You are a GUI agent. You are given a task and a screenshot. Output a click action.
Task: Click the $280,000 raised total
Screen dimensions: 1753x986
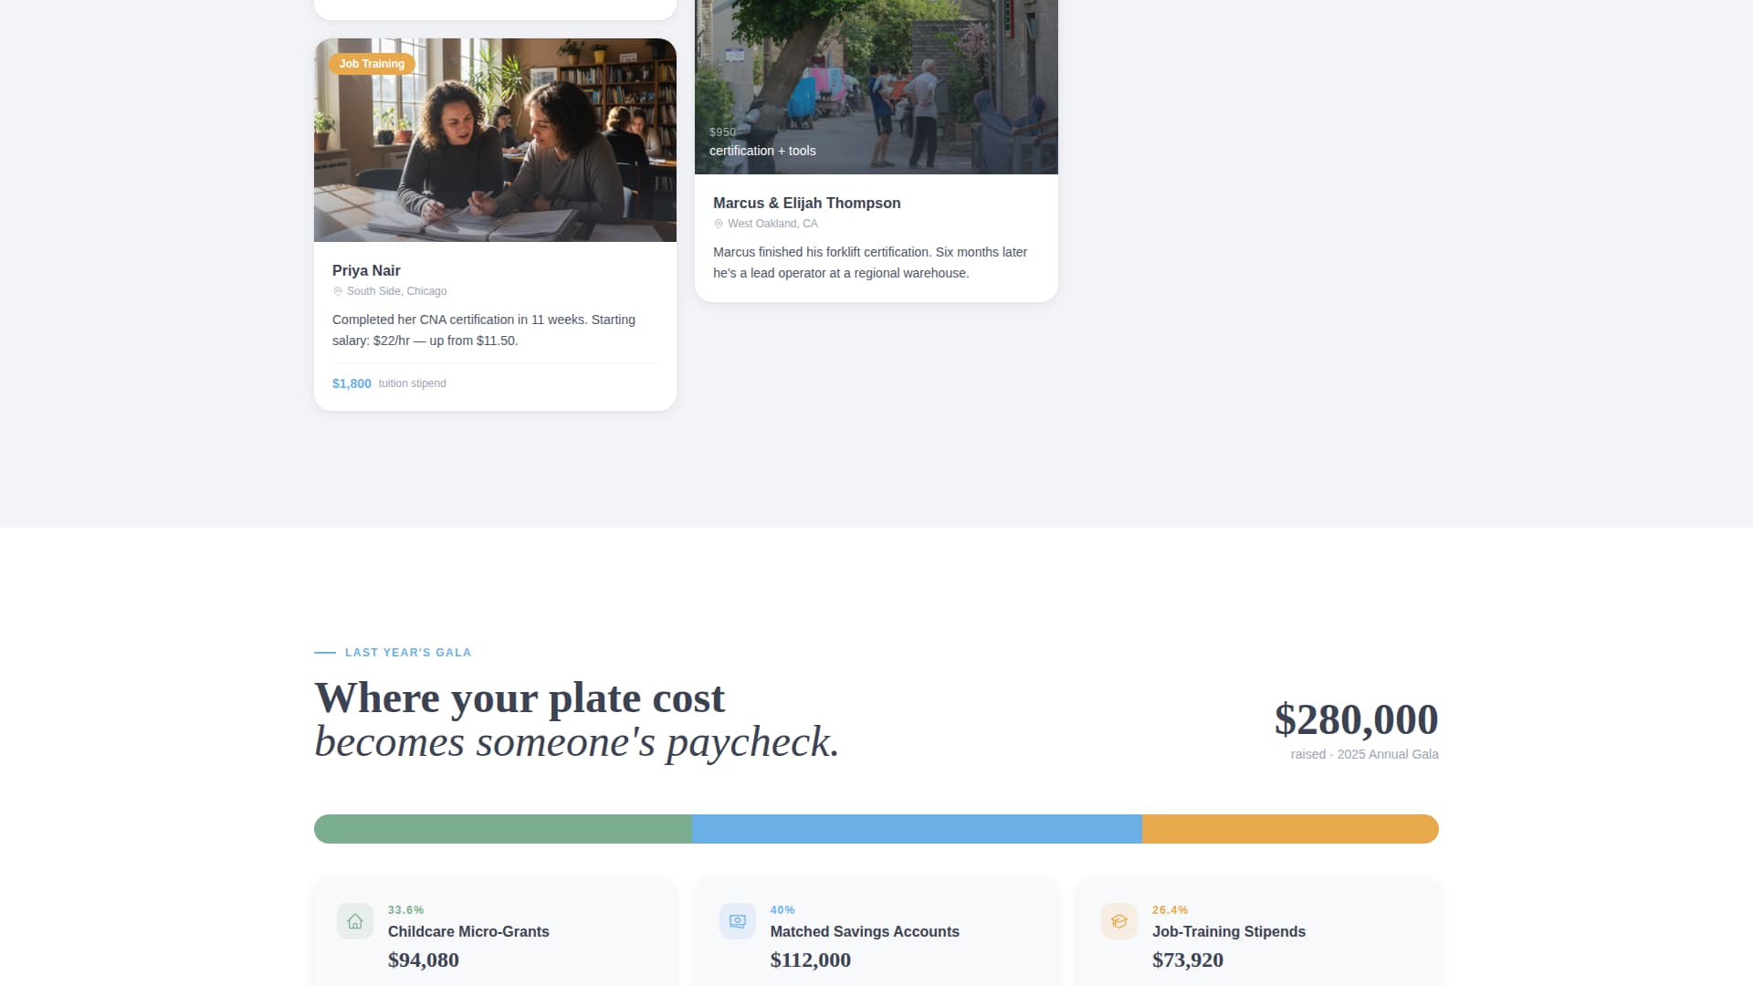tap(1355, 719)
